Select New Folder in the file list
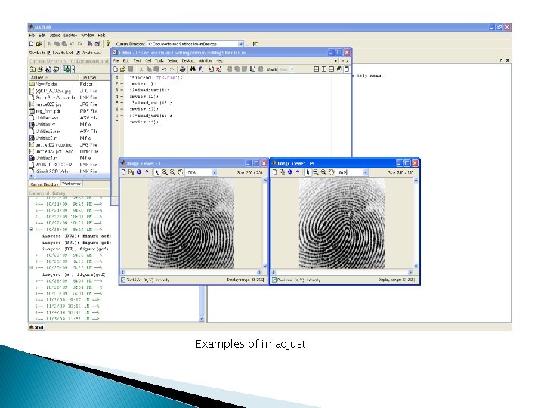The height and width of the screenshot is (408, 544). [46, 84]
